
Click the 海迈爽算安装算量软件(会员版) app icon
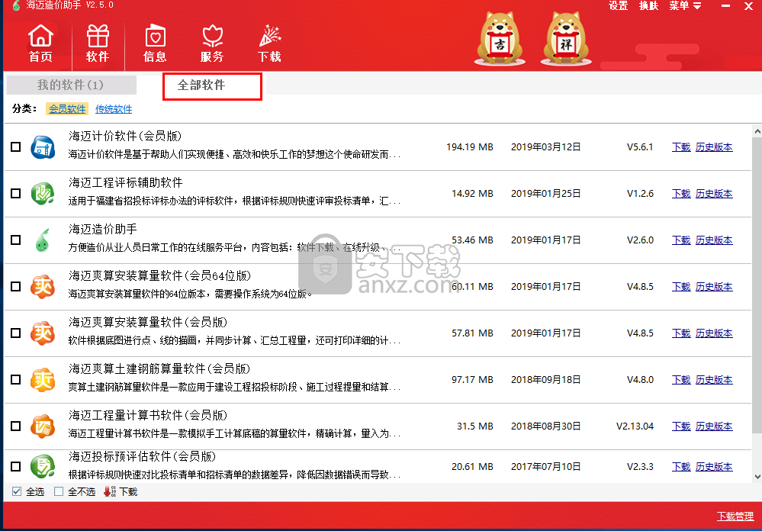(x=43, y=333)
